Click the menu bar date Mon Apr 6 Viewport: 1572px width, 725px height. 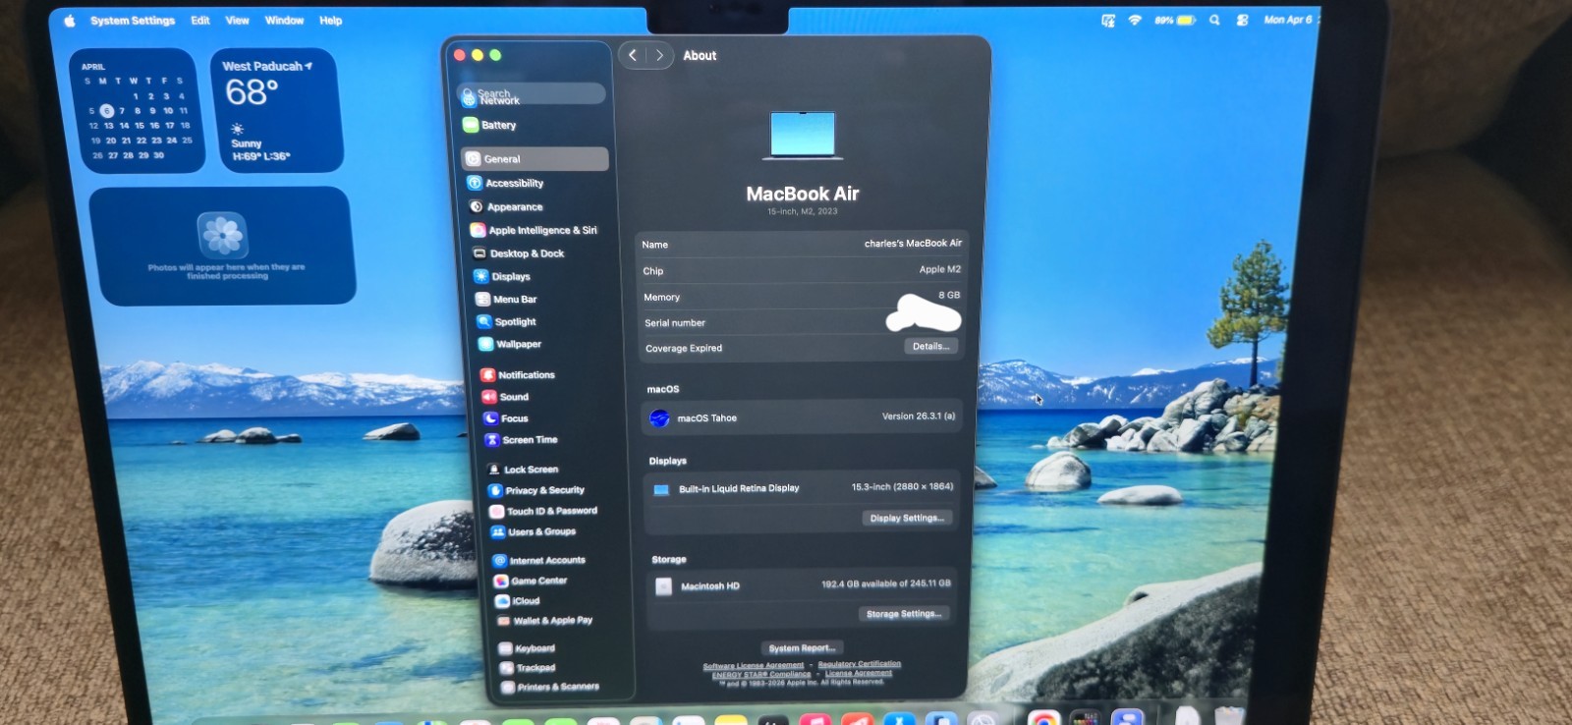pos(1288,20)
